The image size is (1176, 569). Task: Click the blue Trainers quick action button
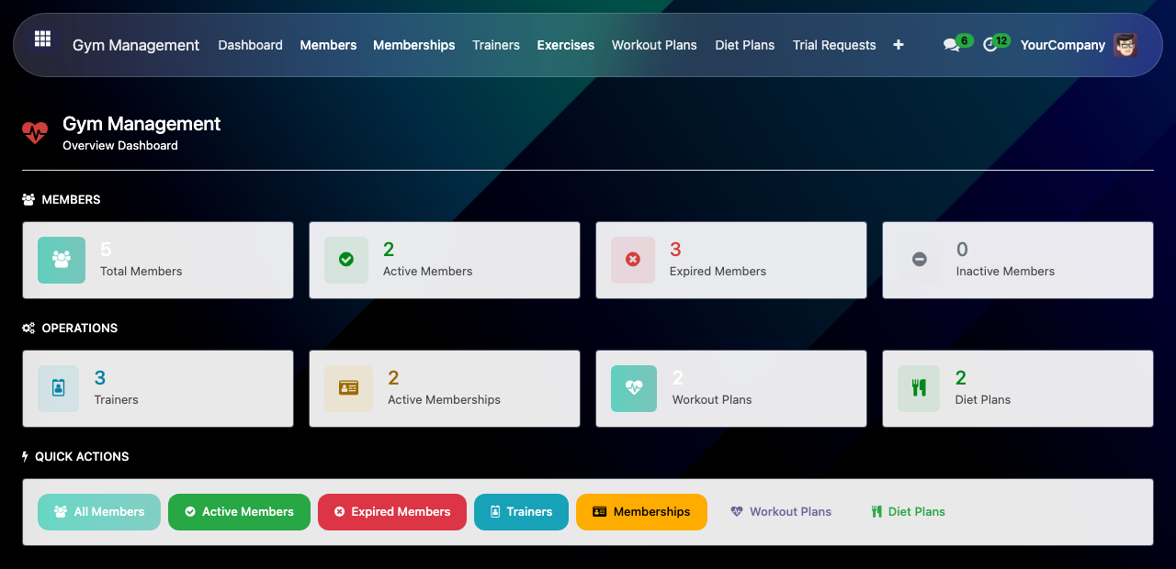pyautogui.click(x=521, y=512)
